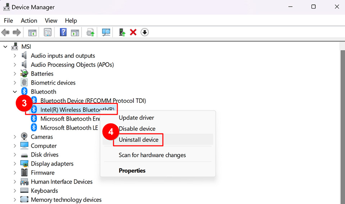Click the Audio Processing Objects speaker icon
The image size is (345, 204).
[24, 64]
